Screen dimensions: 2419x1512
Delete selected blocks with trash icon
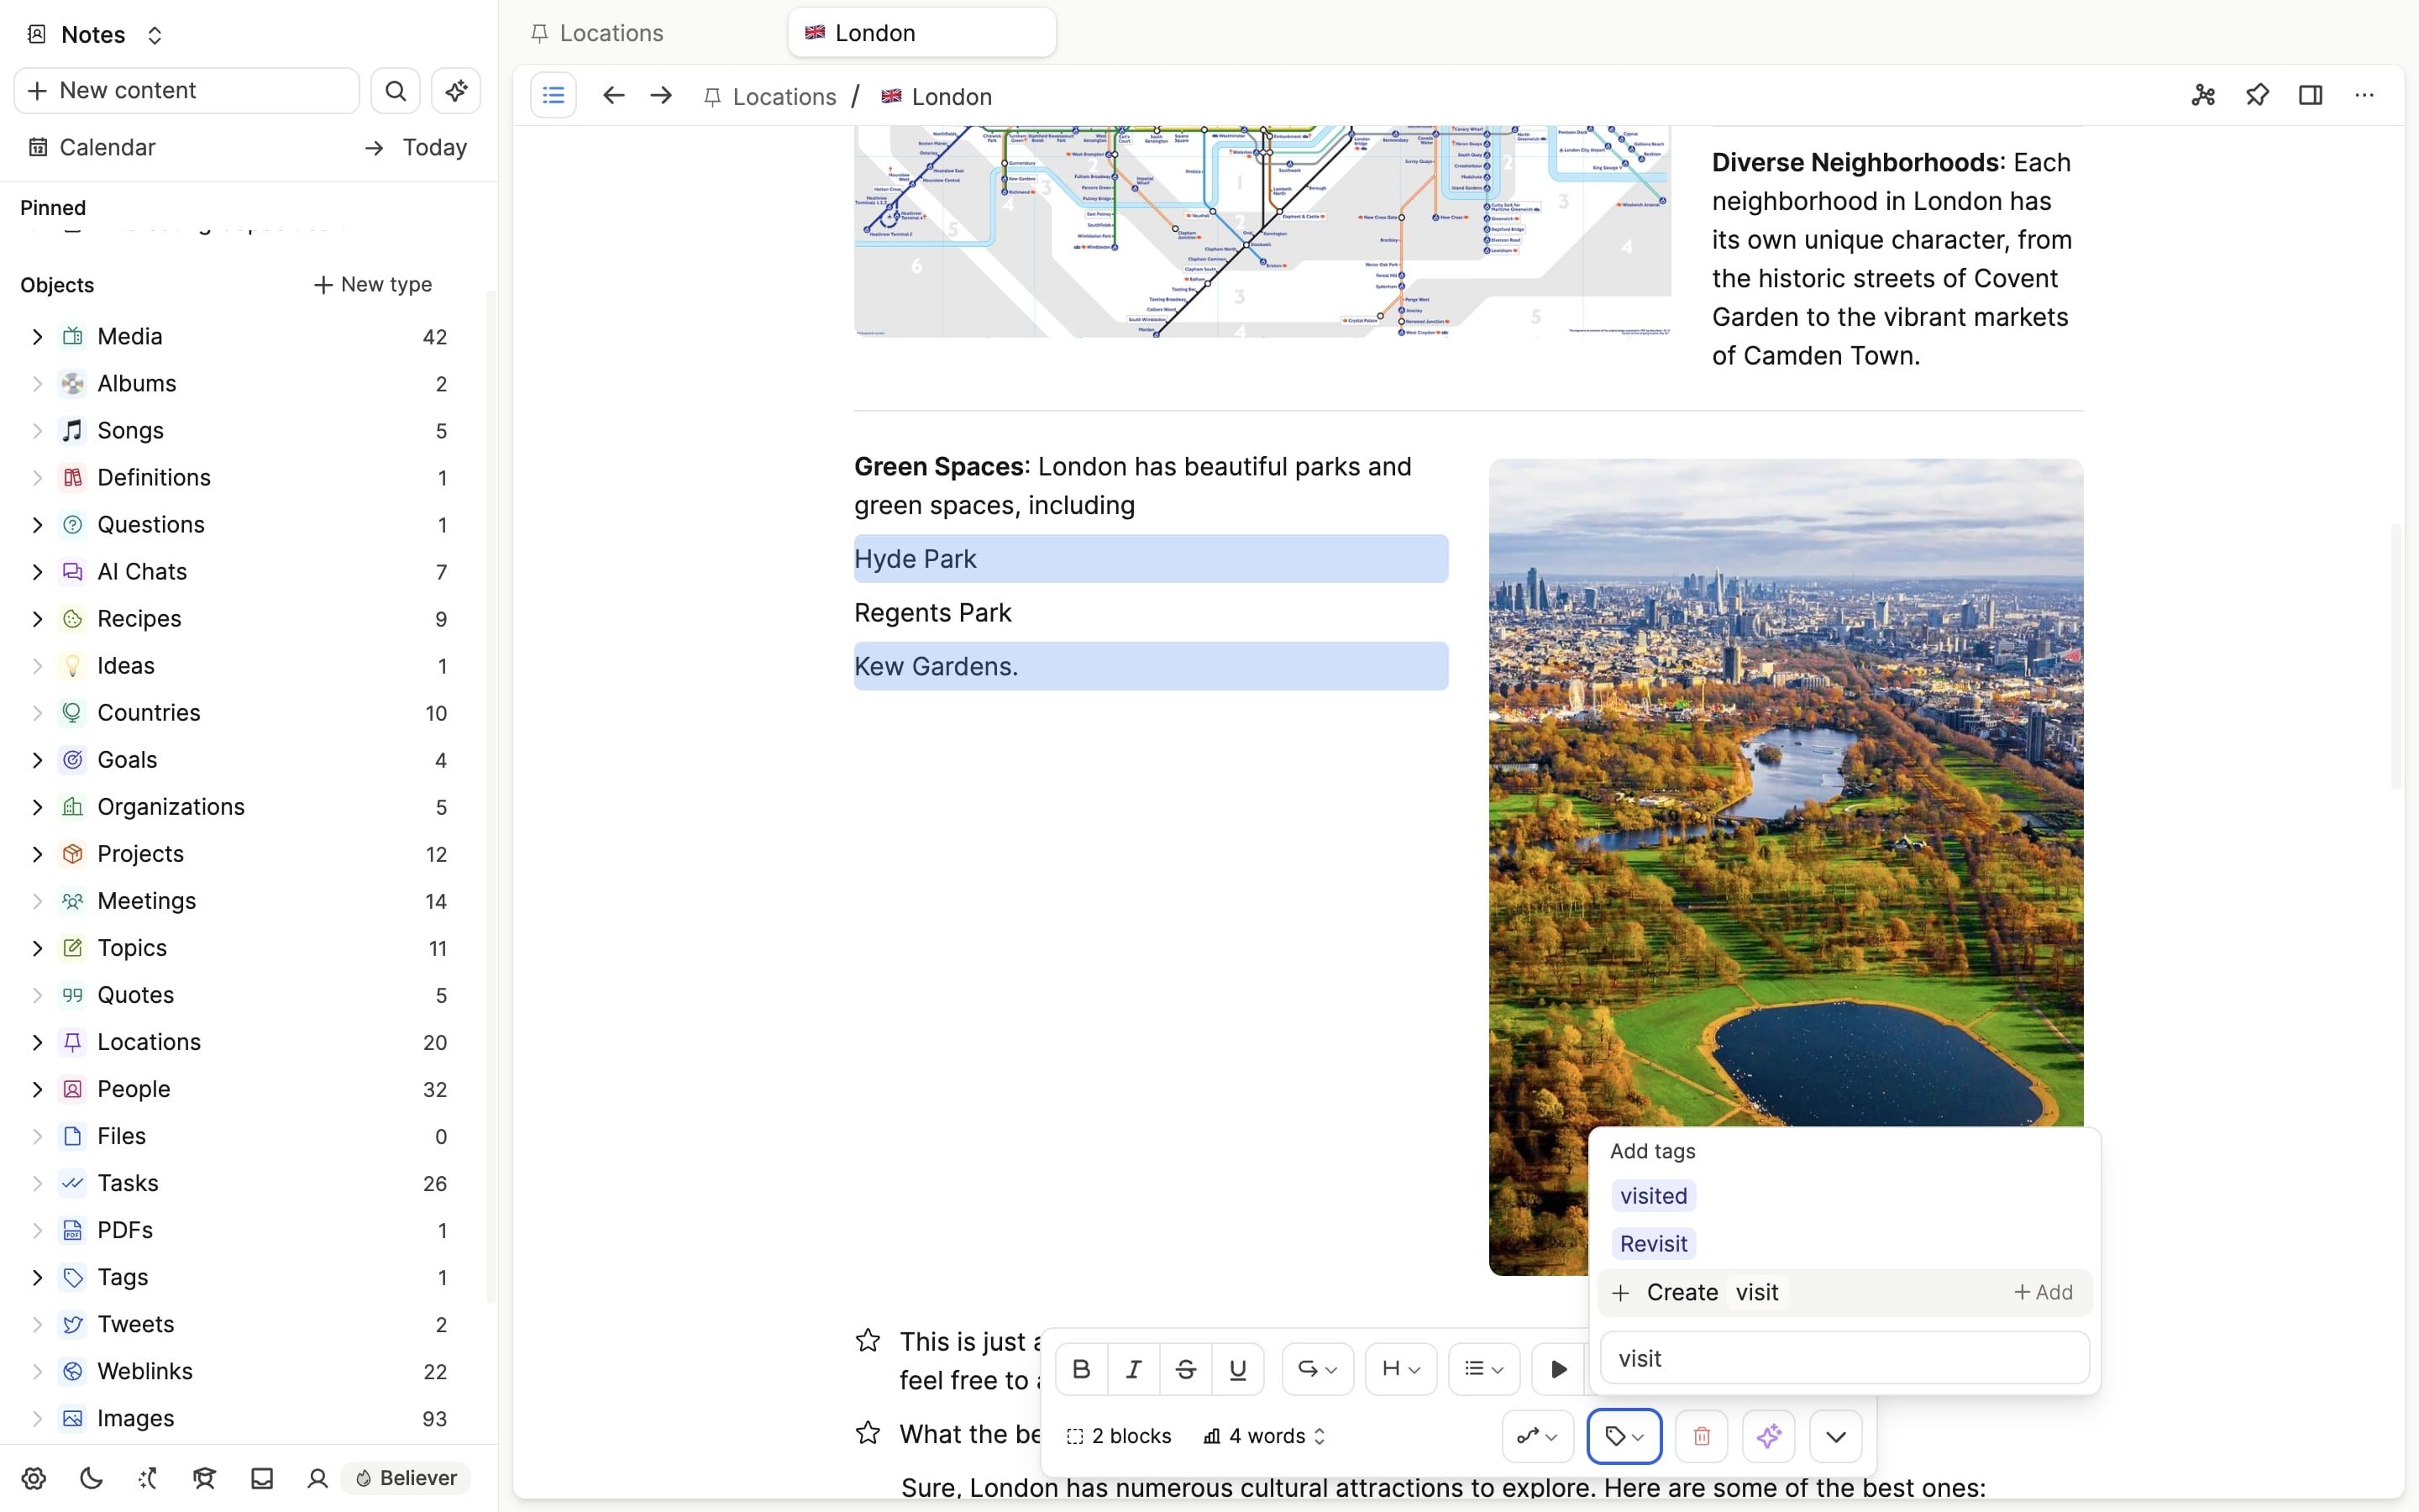(1702, 1436)
